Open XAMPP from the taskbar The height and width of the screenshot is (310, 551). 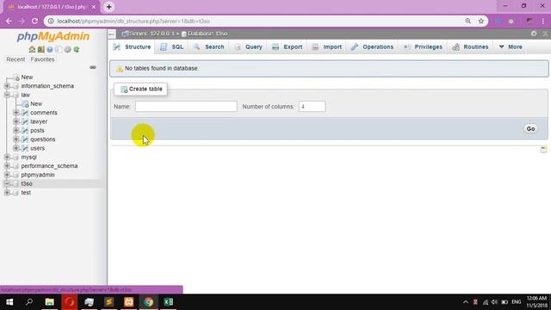click(x=128, y=302)
